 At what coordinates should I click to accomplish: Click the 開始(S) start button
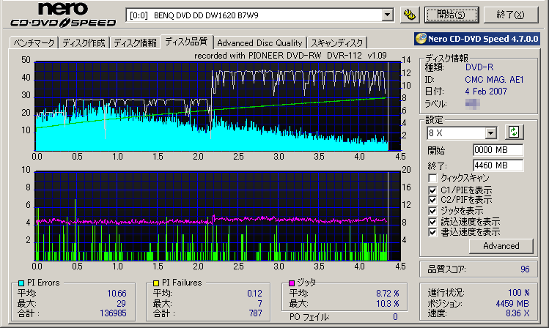[x=452, y=15]
